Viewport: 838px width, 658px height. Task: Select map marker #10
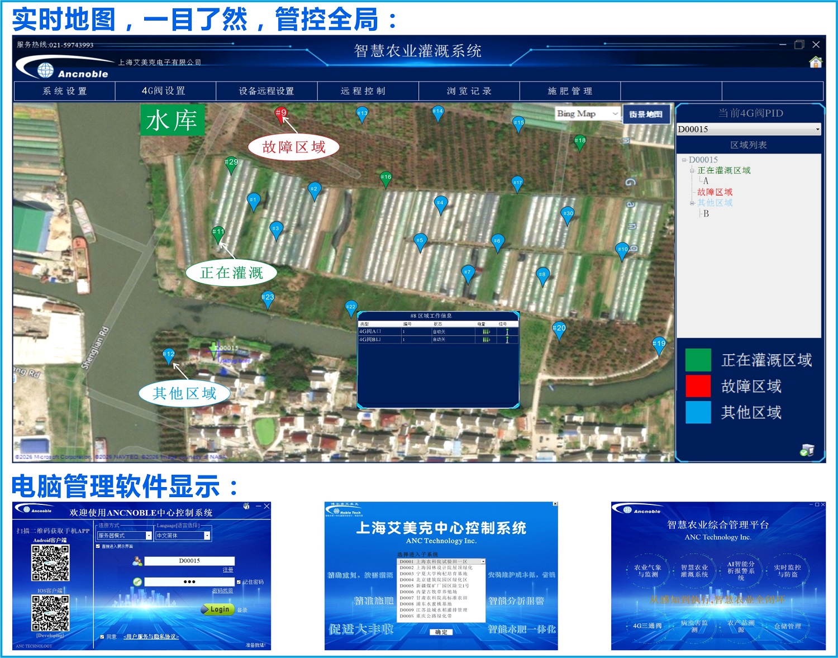622,252
